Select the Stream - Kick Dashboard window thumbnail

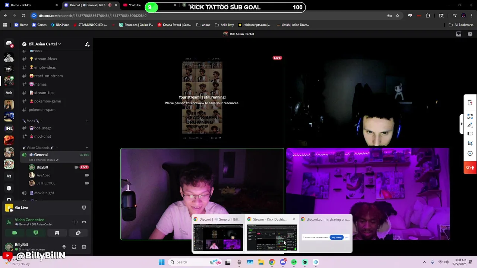click(272, 237)
